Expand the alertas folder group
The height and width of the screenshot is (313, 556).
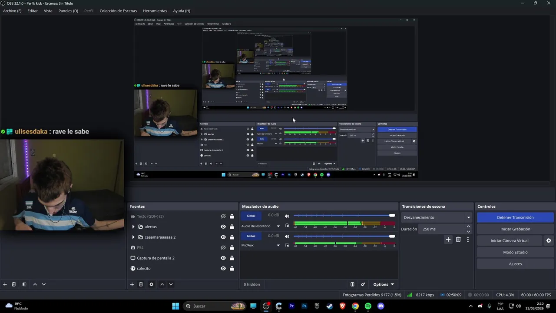pyautogui.click(x=133, y=227)
